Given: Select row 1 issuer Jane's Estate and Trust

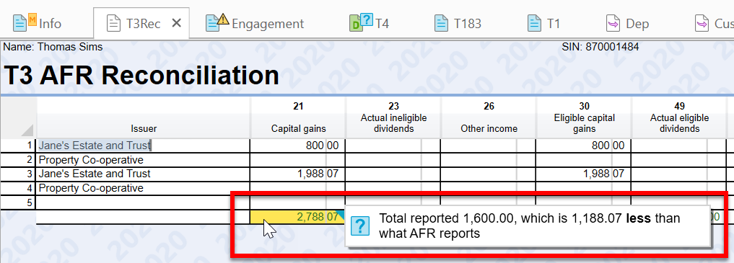Looking at the screenshot, I should pos(143,146).
